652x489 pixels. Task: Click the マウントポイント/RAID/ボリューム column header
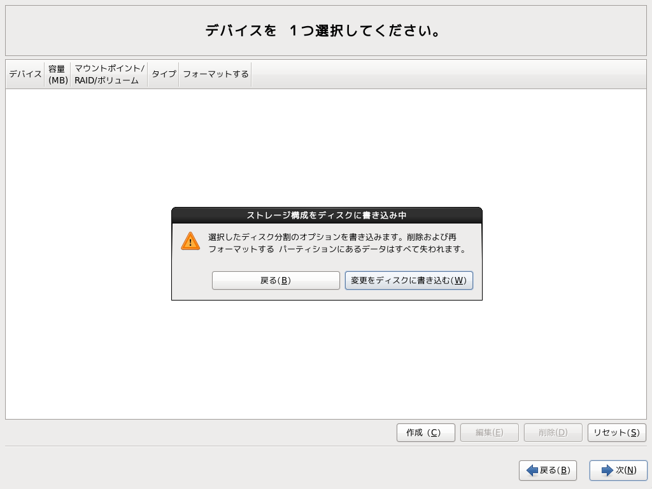tap(109, 74)
